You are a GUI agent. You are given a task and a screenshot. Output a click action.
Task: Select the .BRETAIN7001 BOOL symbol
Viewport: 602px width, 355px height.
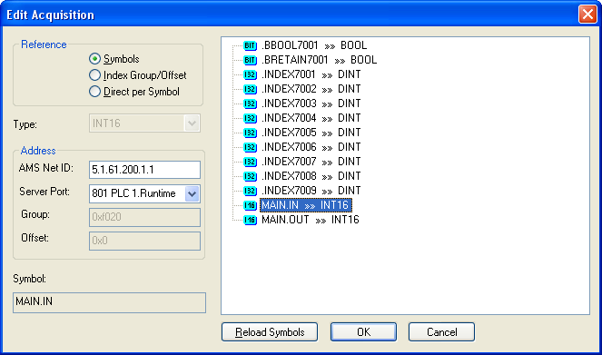319,60
